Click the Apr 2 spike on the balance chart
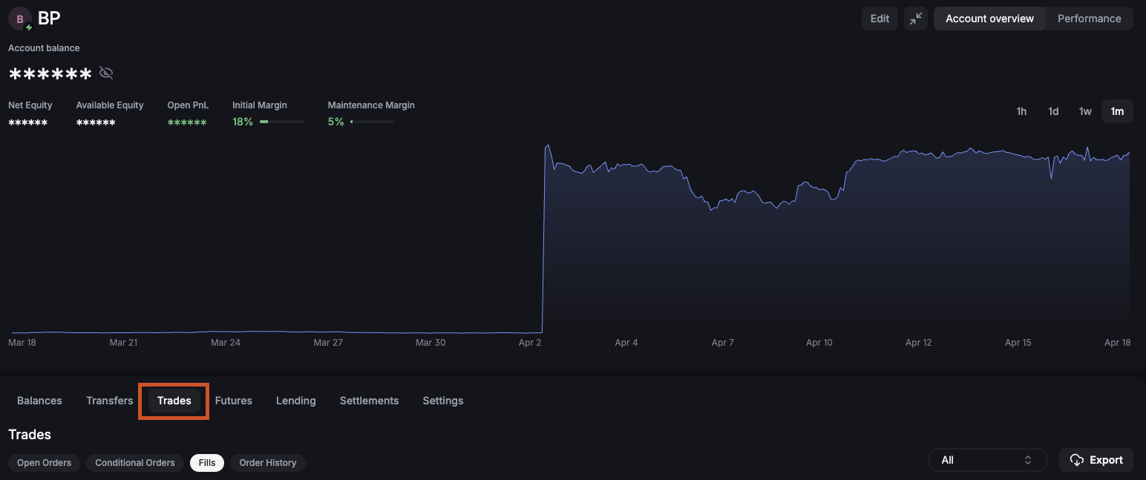Screen dimensions: 1146x480 pyautogui.click(x=547, y=146)
